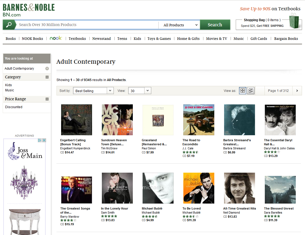Click the magnifying glass search icon
Screen dimensions: 305x235
click(x=9, y=25)
